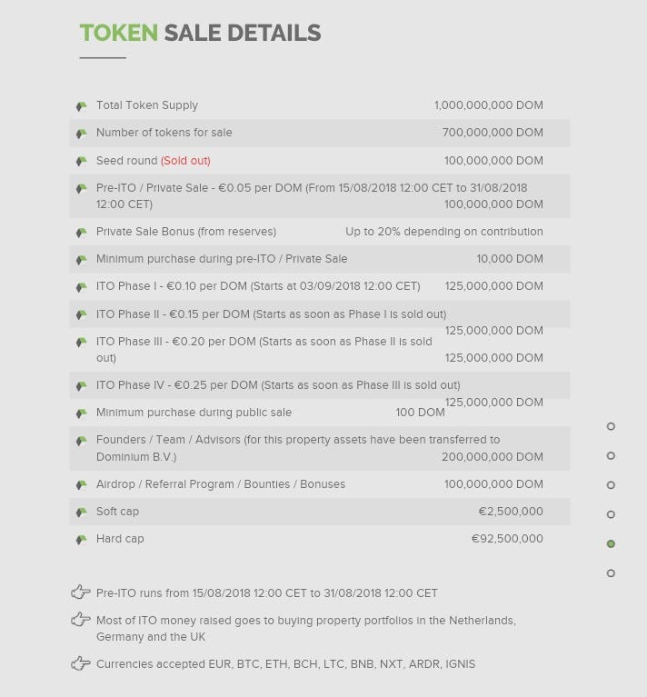Click the leaf icon beside Total Token Supply

[x=81, y=106]
